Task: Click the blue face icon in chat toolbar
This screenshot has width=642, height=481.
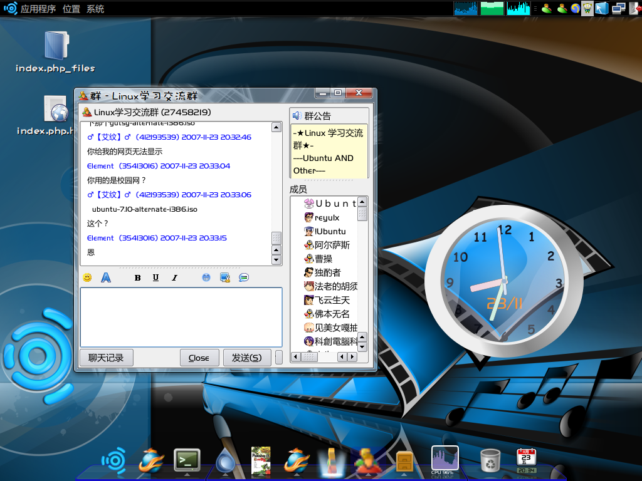Action: (206, 277)
